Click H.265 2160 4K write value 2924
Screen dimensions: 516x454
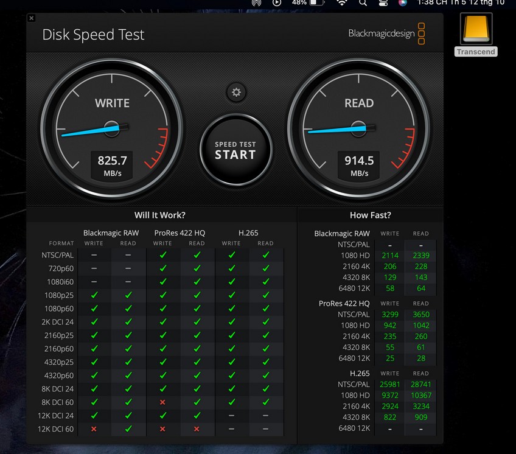pyautogui.click(x=390, y=407)
